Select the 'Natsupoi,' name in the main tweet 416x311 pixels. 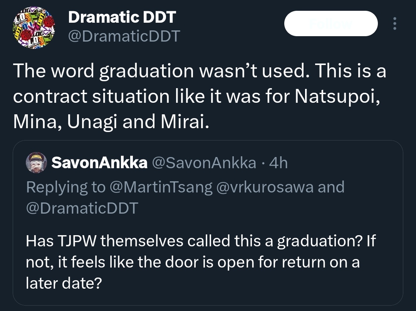coord(337,96)
